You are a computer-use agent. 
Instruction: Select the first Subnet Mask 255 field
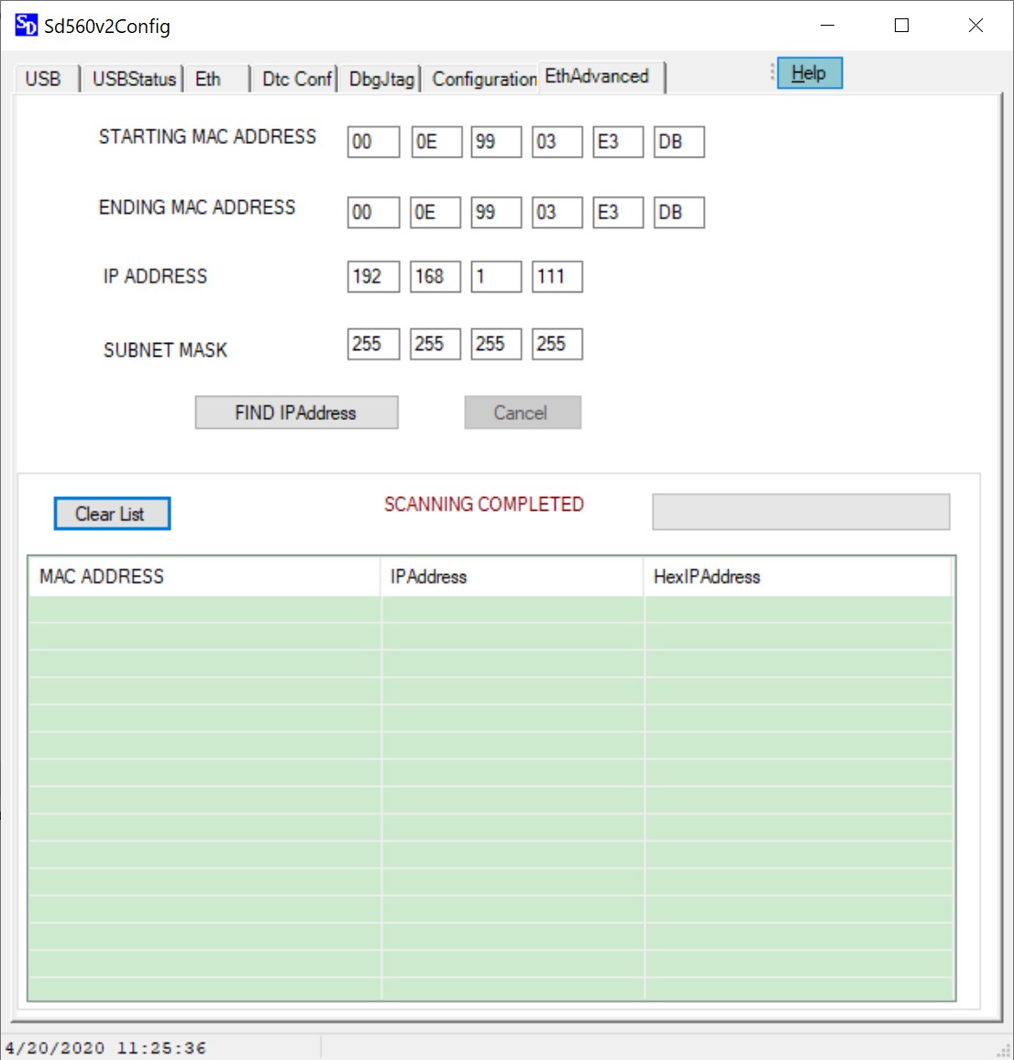(x=372, y=343)
